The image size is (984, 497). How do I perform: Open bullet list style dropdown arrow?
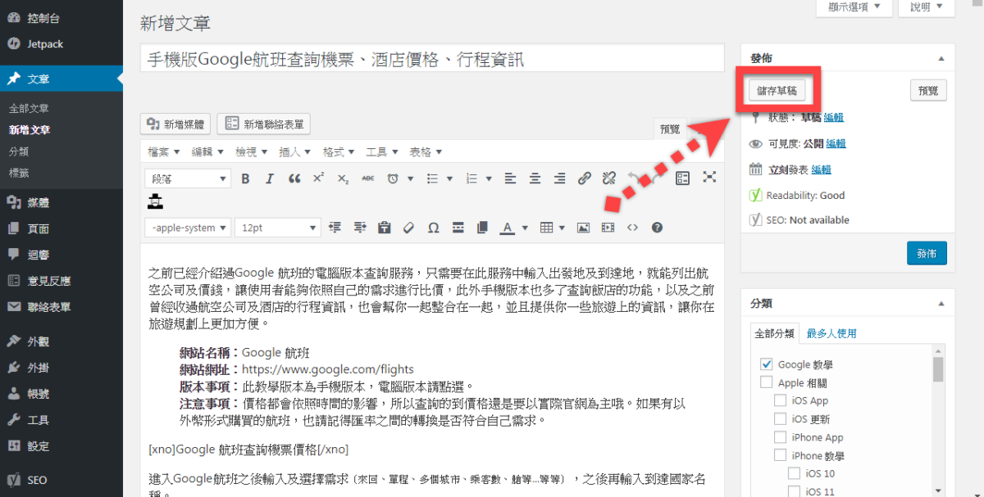click(x=449, y=178)
